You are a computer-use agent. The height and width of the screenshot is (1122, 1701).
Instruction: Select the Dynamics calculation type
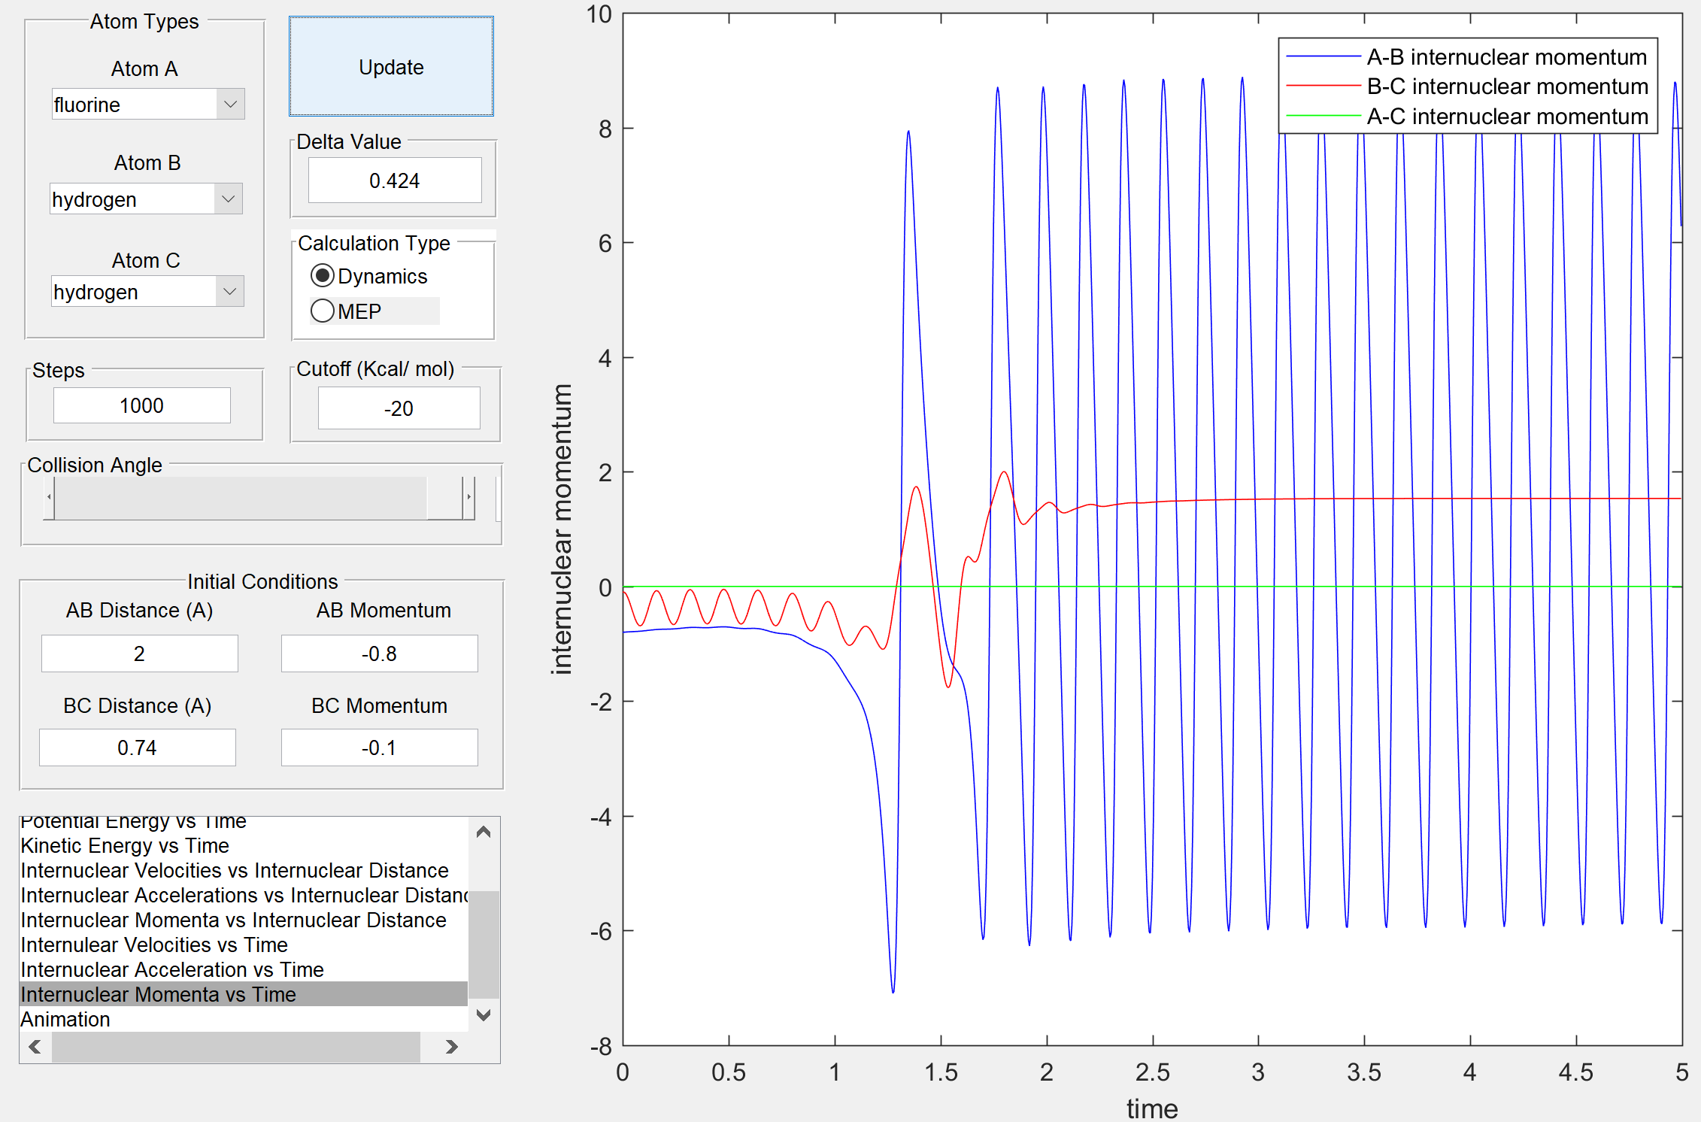[323, 276]
